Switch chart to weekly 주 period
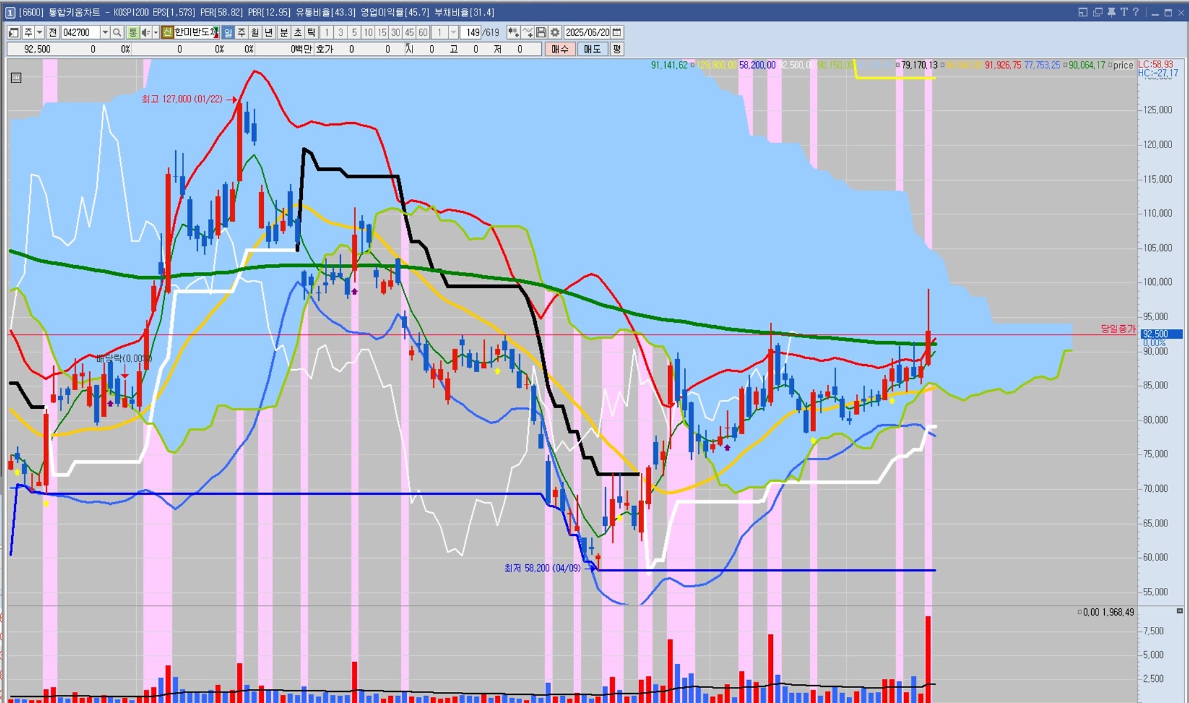Image resolution: width=1189 pixels, height=703 pixels. [242, 32]
